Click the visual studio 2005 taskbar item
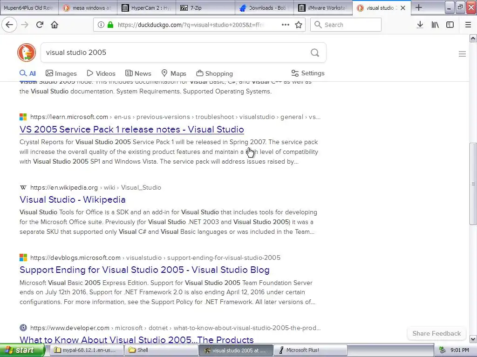The height and width of the screenshot is (357, 477). pos(236,350)
